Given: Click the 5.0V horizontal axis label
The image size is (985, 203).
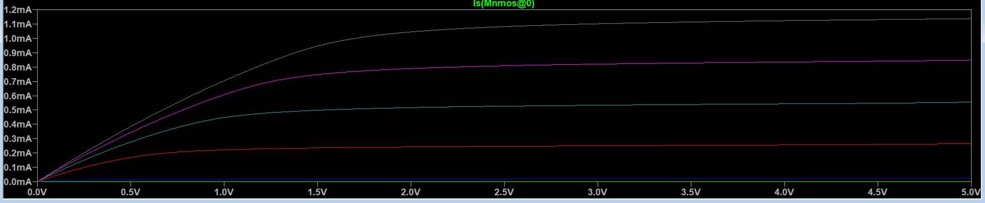Looking at the screenshot, I should coord(971,192).
